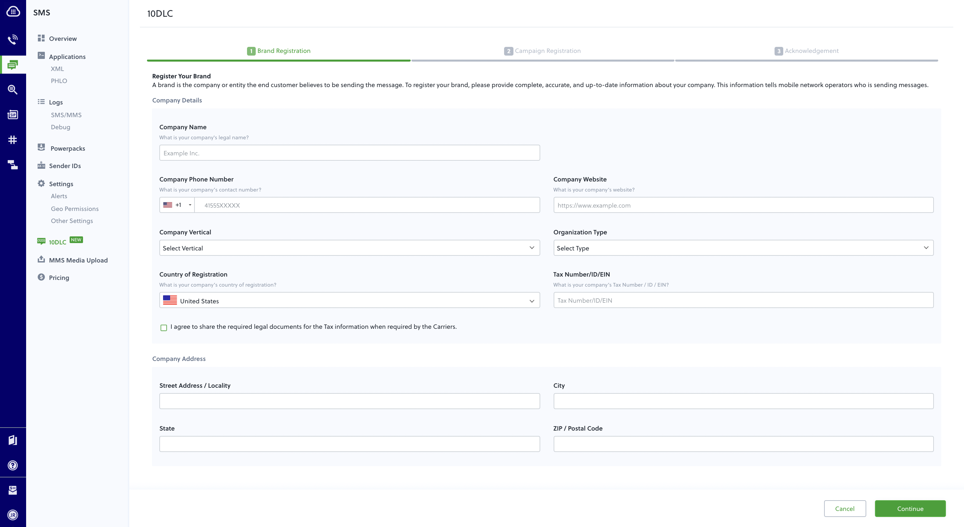Image resolution: width=964 pixels, height=527 pixels.
Task: Click the Settings menu label
Action: tap(61, 184)
